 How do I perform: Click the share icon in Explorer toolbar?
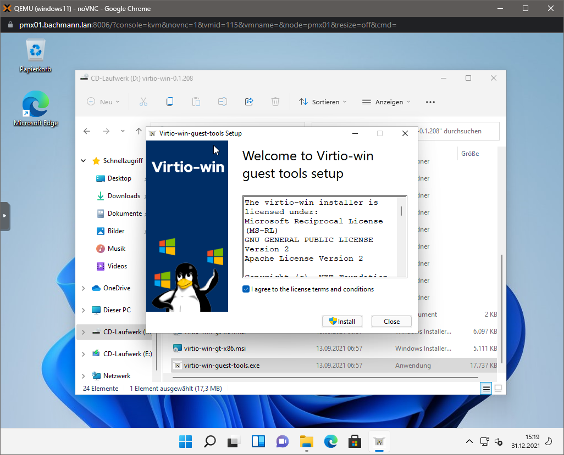pyautogui.click(x=249, y=102)
